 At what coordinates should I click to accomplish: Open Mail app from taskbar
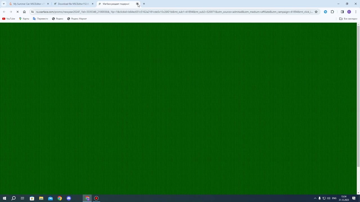(50, 198)
